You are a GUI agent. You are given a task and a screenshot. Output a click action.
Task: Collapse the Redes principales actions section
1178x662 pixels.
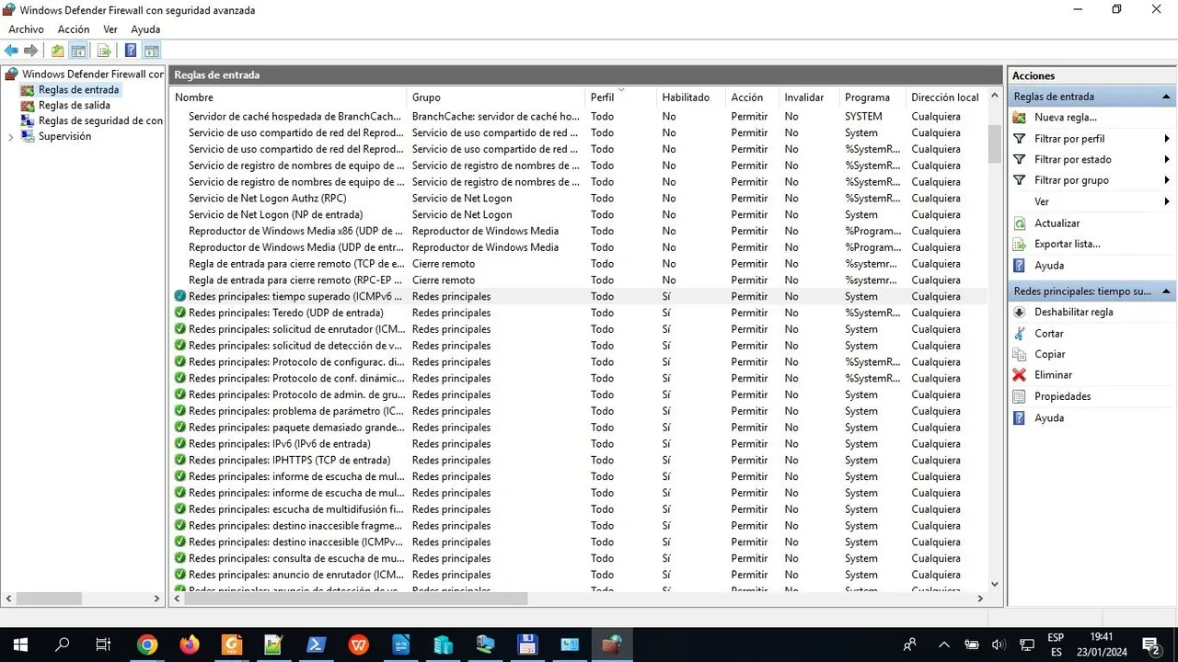pos(1166,291)
